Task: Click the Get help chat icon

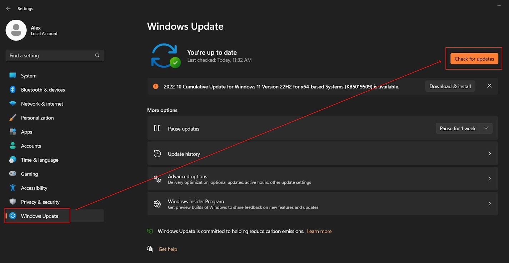Action: point(150,249)
